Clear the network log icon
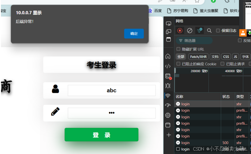Viewport: 251px width, 154px height. (x=190, y=31)
